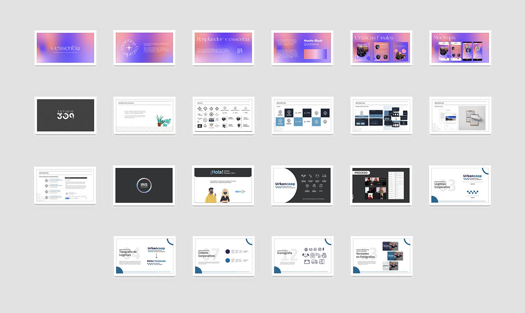525x313 pixels.
Task: Open the essentia title slide thumbnail
Action: (65, 48)
